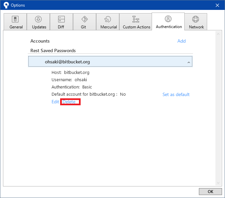Click the Accounts heading

pos(40,41)
